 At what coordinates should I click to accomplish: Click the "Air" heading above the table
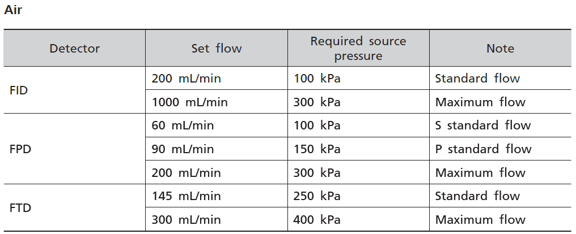12,11
